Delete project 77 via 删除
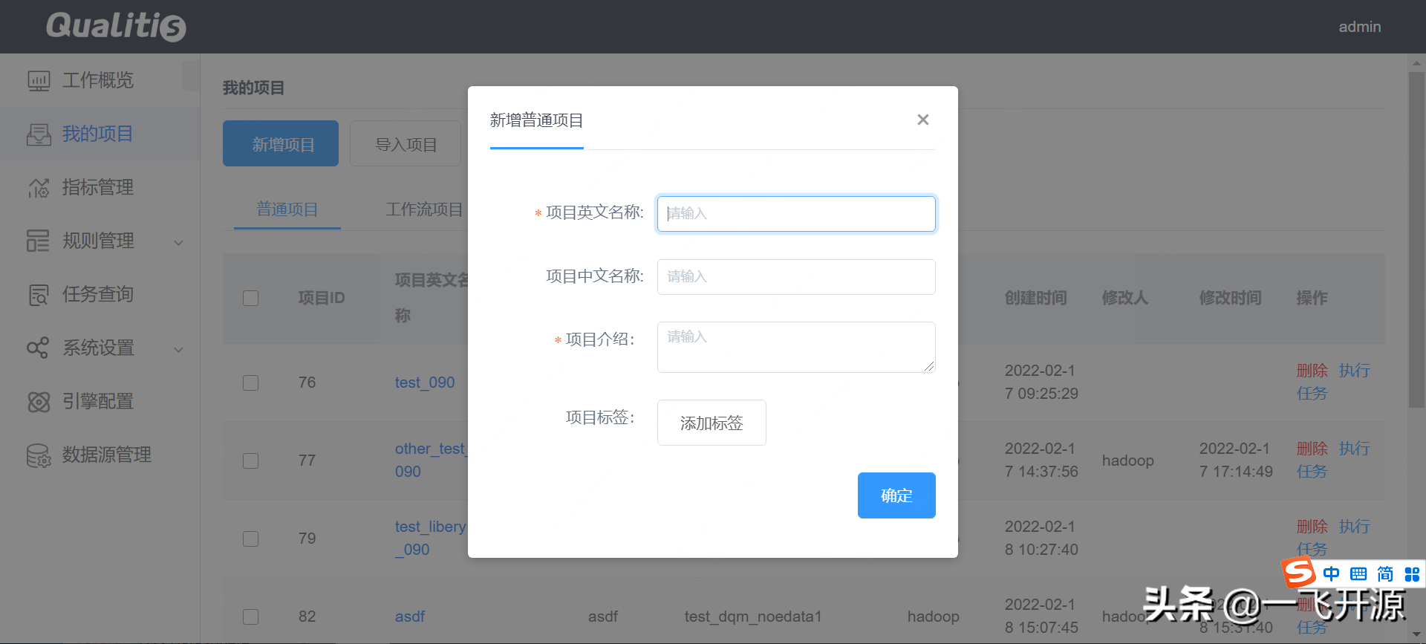The height and width of the screenshot is (644, 1426). [1312, 449]
